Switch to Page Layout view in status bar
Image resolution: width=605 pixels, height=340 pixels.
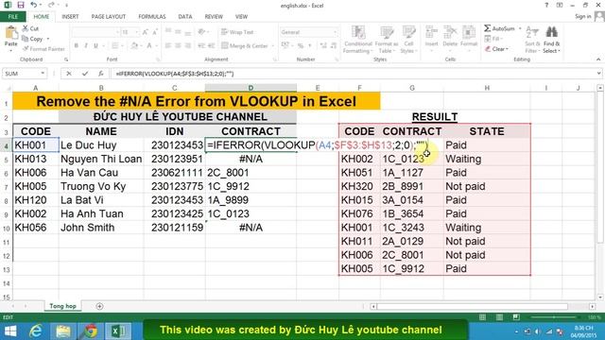(x=499, y=317)
